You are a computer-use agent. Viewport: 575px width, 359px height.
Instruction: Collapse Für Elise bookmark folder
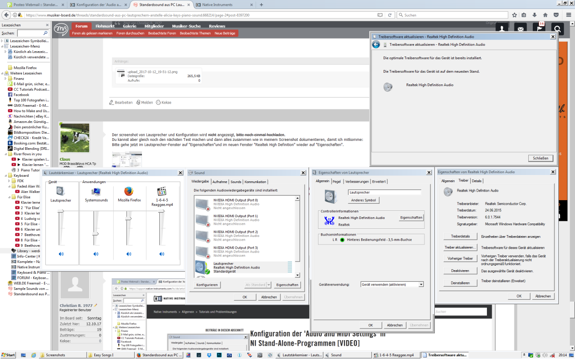9,197
